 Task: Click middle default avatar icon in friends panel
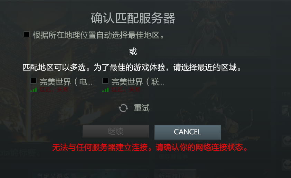click(x=287, y=141)
